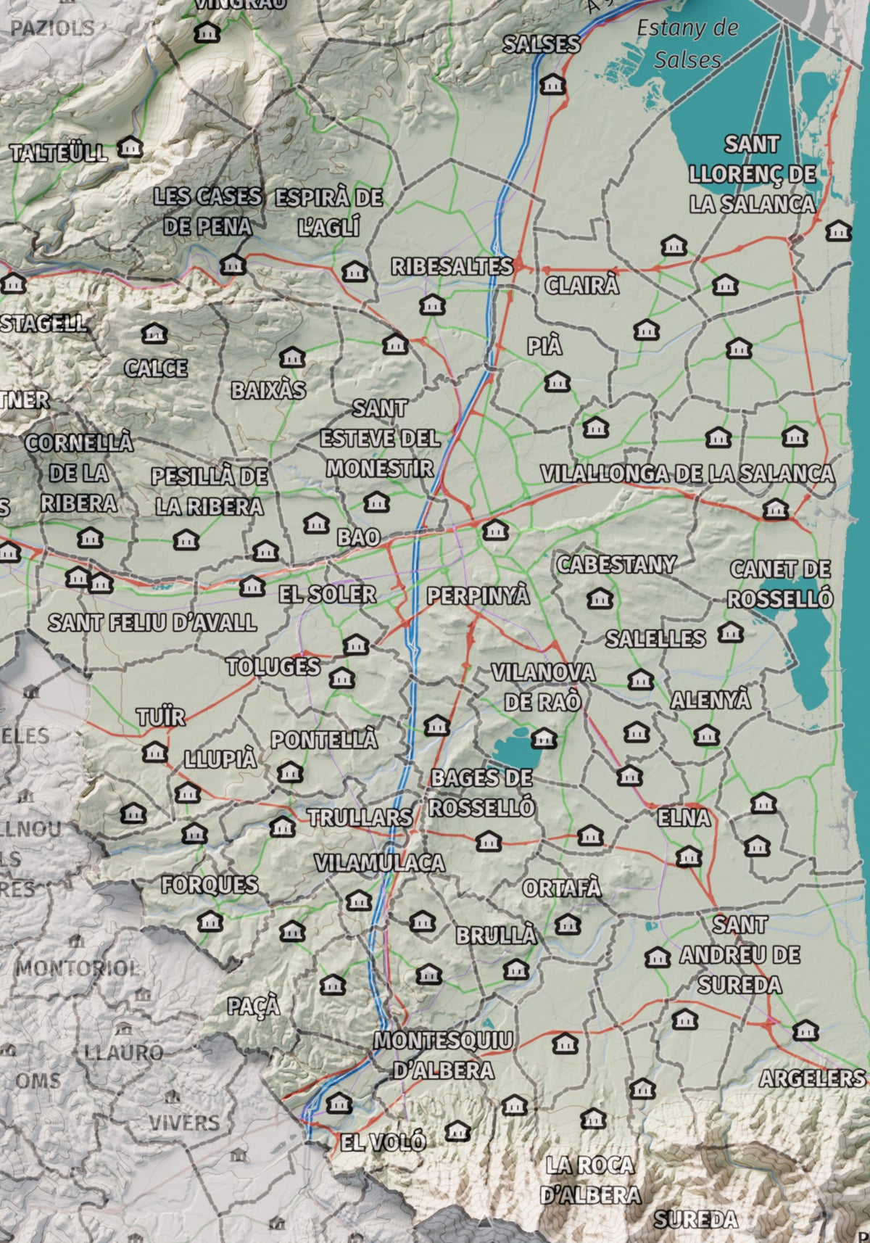Click the Alenyà town label
Viewport: 870px width, 1243px height.
click(710, 701)
